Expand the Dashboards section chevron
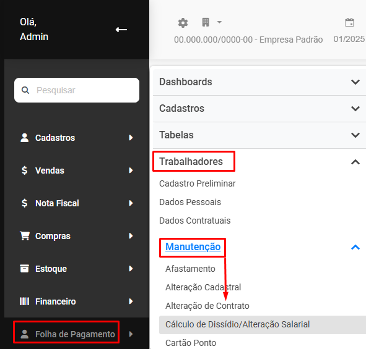The image size is (366, 349). pos(355,82)
